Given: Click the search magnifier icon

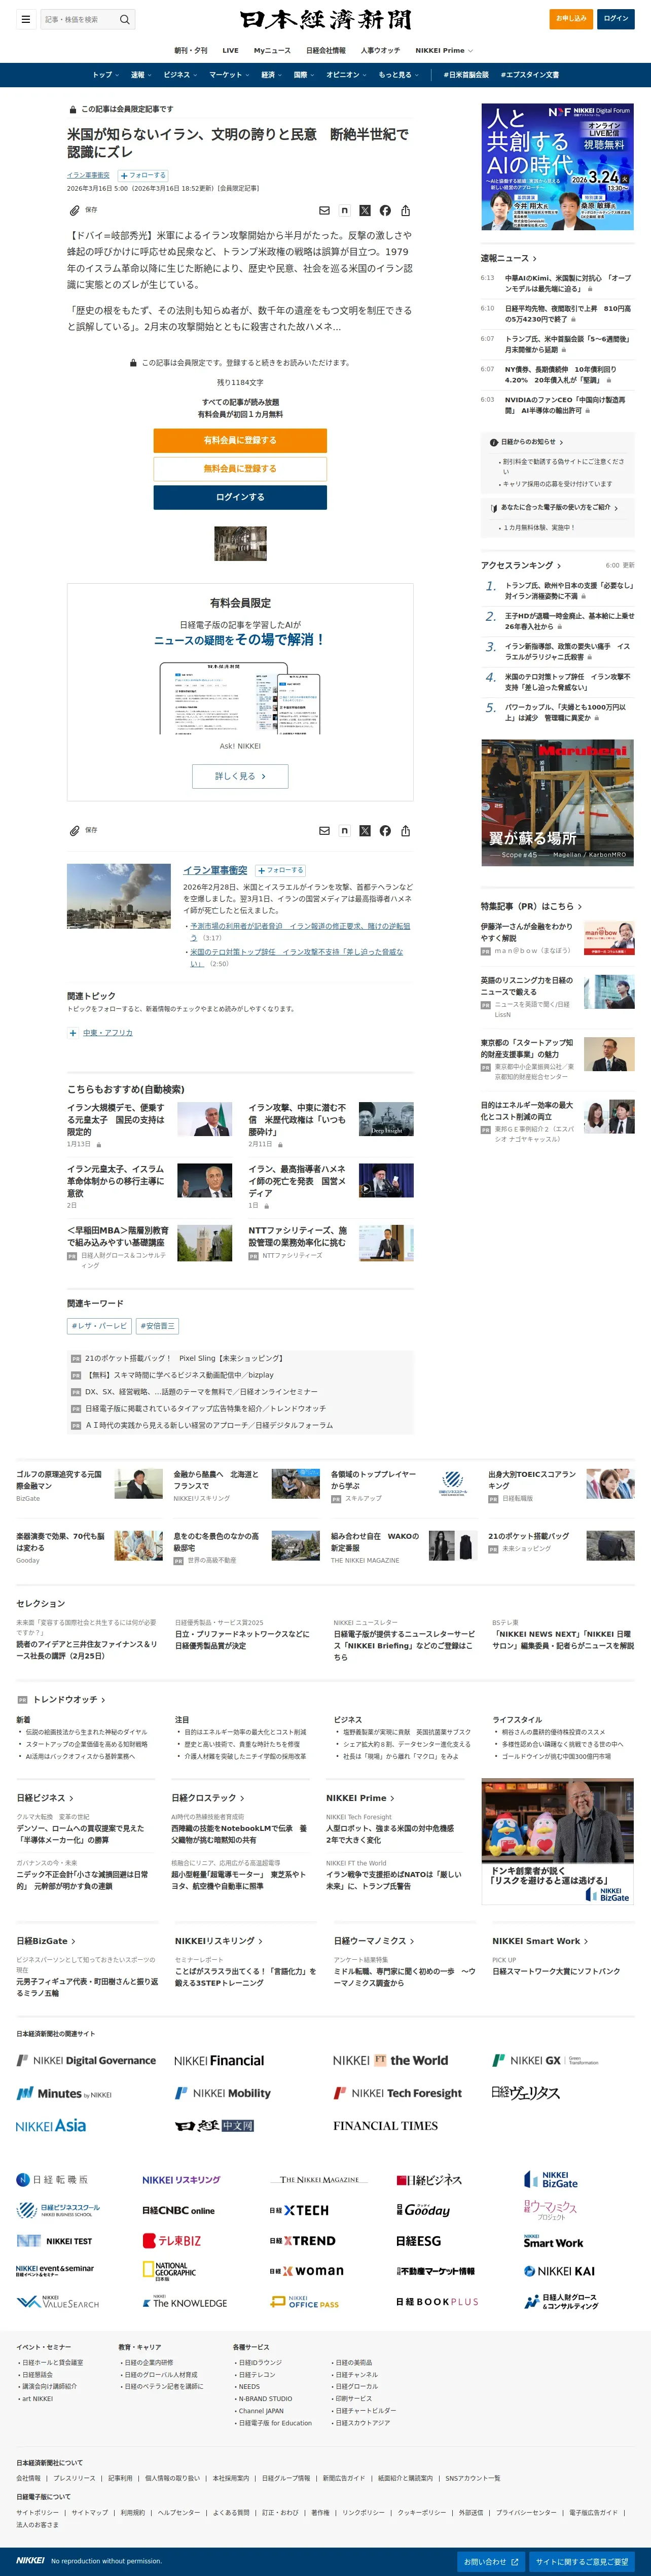Looking at the screenshot, I should pos(125,19).
